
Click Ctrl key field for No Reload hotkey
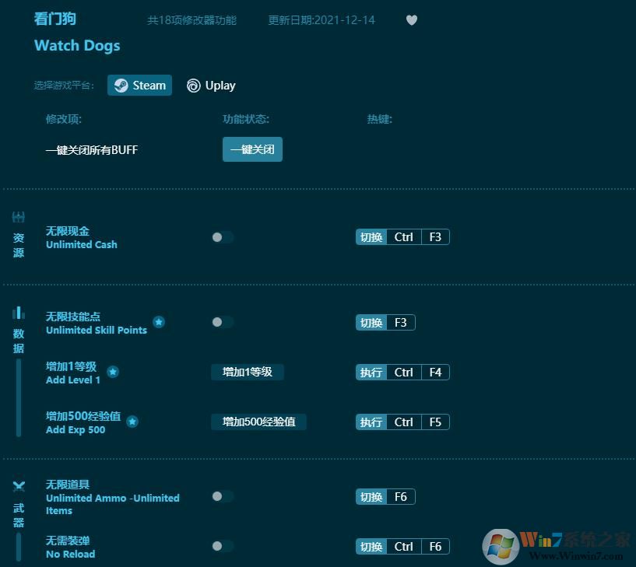(404, 547)
